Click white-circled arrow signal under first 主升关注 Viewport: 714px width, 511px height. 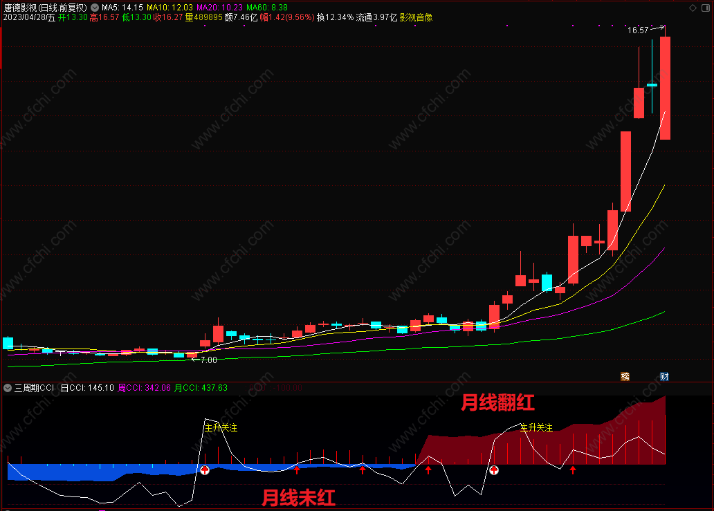pyautogui.click(x=205, y=470)
